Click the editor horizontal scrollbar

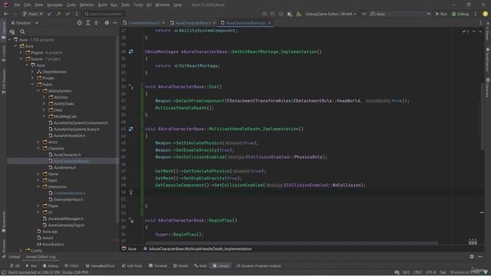coord(292,243)
